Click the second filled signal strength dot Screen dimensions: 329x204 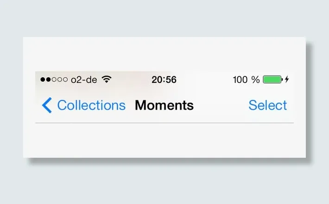[49, 80]
